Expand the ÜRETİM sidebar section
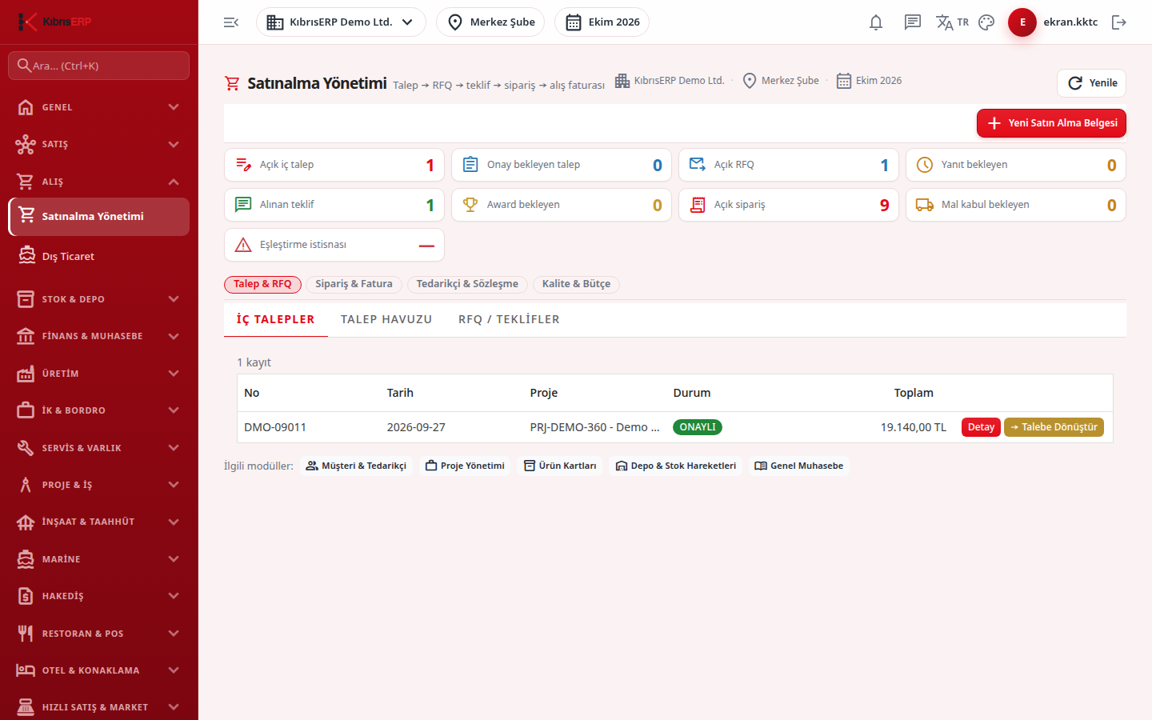 99,374
